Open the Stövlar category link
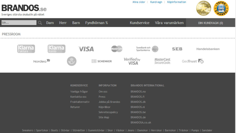 pyautogui.click(x=65, y=130)
